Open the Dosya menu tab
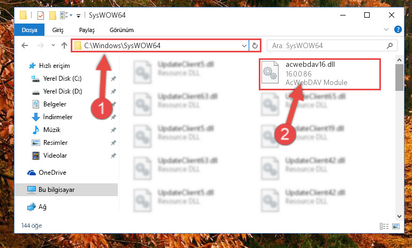Image resolution: width=412 pixels, height=248 pixels. point(29,30)
